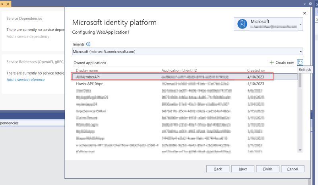This screenshot has width=318, height=185.
Task: Click the Refresh applications icon
Action: 300,63
